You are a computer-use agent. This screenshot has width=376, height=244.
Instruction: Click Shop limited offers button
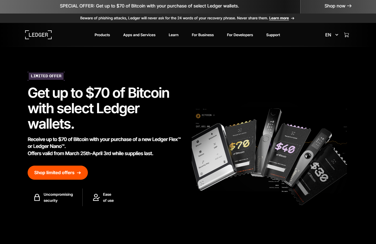pos(58,173)
